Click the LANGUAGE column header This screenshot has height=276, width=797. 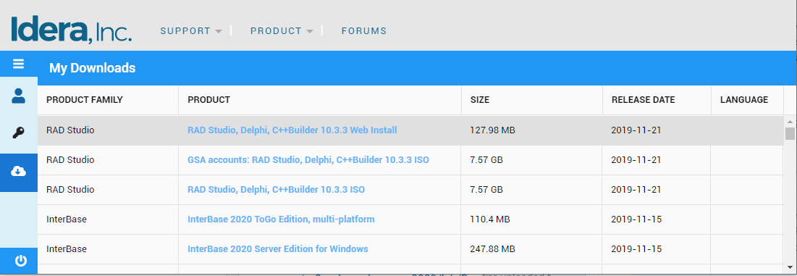[x=744, y=100]
